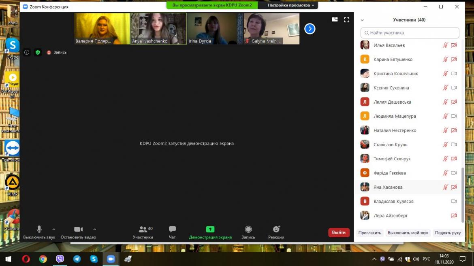Open the Chat (Чат) panel icon

coord(172,230)
